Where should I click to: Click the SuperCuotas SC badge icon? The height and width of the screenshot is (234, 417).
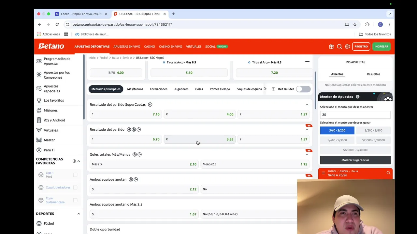(150, 104)
